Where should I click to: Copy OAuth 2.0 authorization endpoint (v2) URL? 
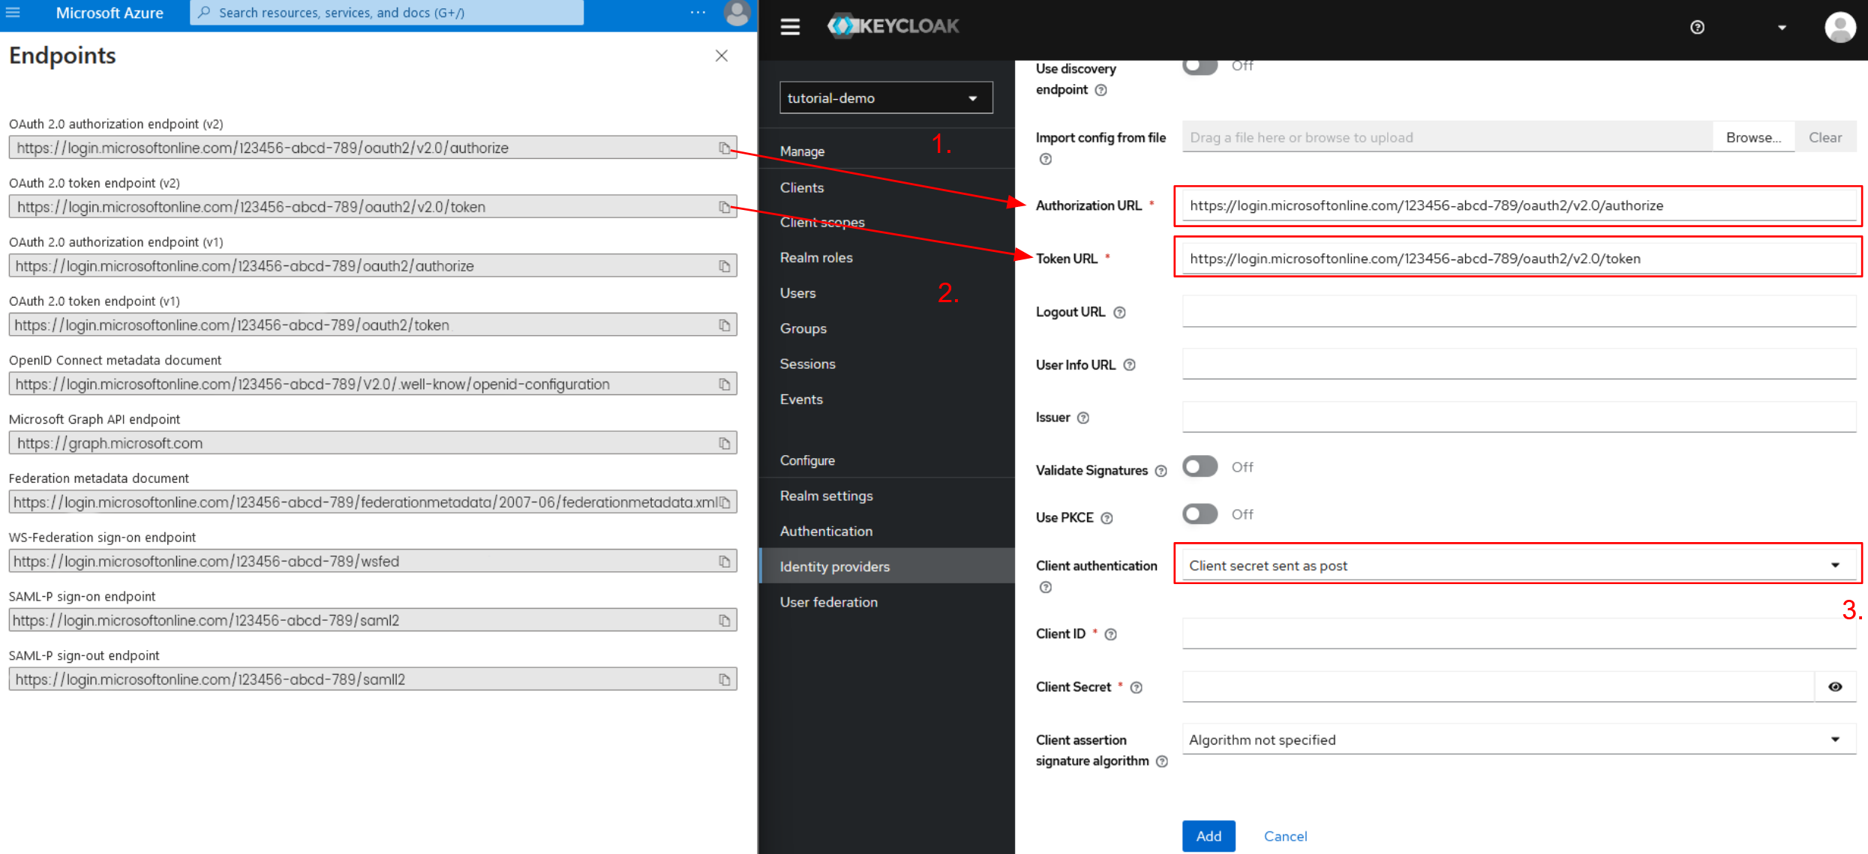click(725, 148)
